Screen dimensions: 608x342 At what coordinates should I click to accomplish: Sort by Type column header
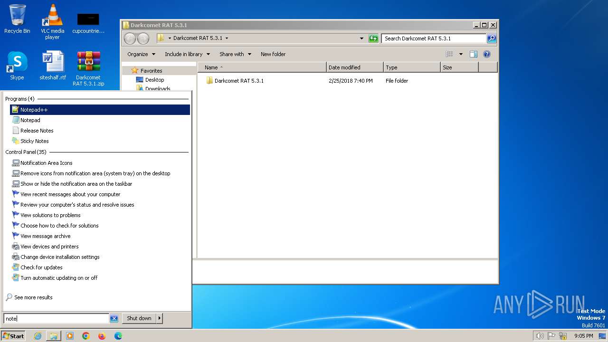tap(412, 67)
